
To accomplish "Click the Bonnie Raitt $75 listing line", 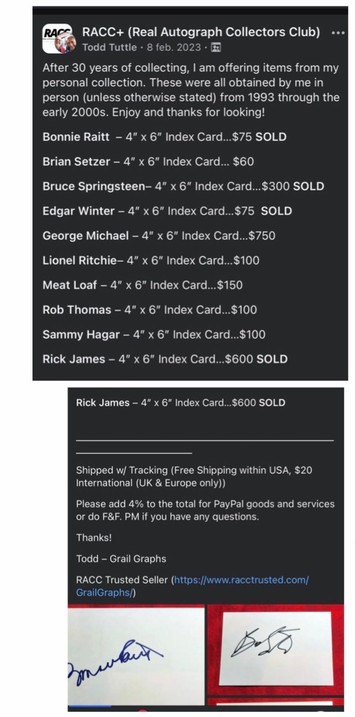I will (164, 137).
